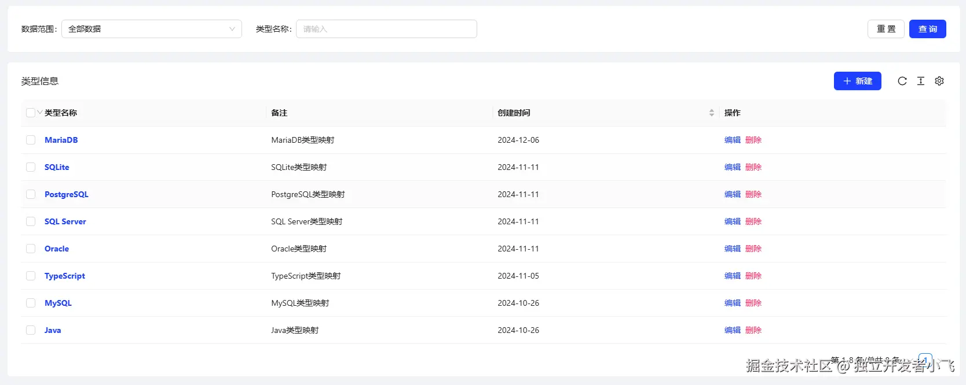
Task: Open the column settings gear icon
Action: point(939,81)
